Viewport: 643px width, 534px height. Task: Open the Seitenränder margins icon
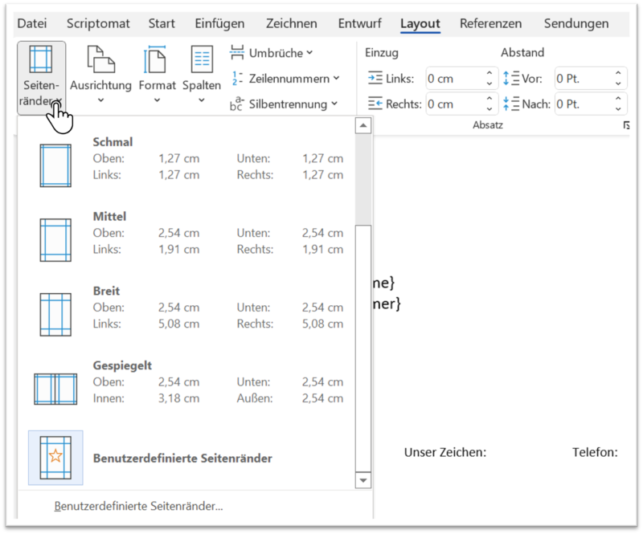pos(41,59)
